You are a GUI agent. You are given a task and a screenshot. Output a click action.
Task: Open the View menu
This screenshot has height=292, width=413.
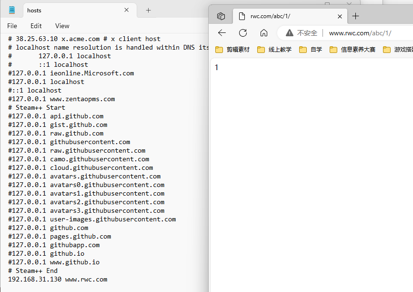[62, 26]
